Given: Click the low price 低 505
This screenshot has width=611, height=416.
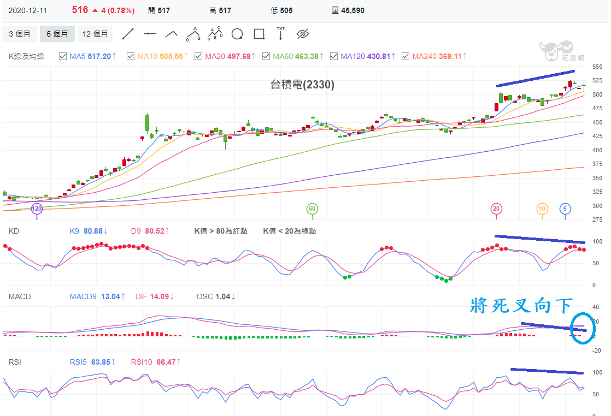Looking at the screenshot, I should (281, 10).
